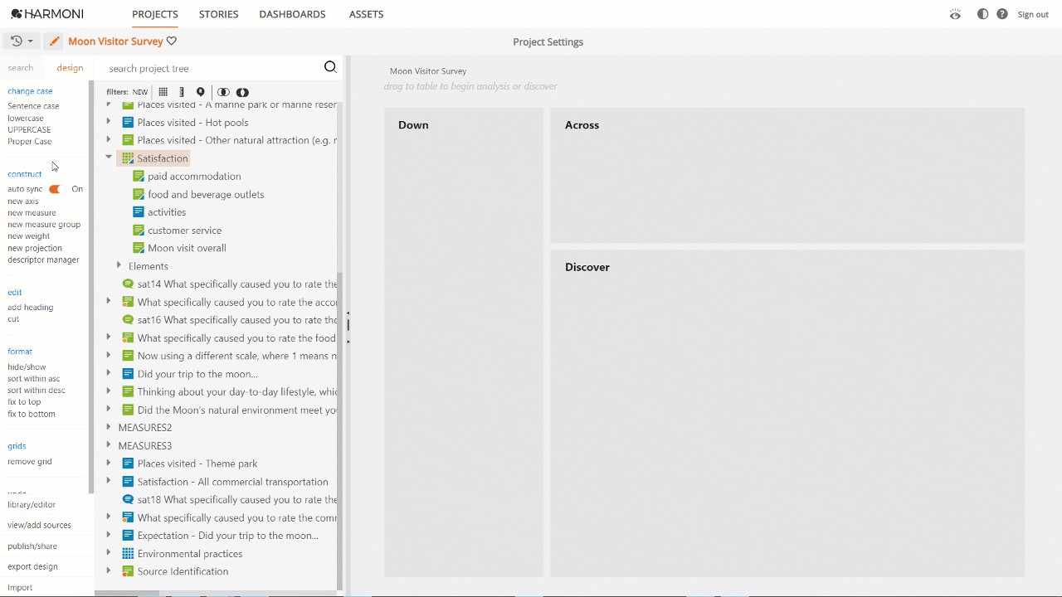Click the sat16 speech bubble icon
This screenshot has height=597, width=1062.
tap(128, 319)
